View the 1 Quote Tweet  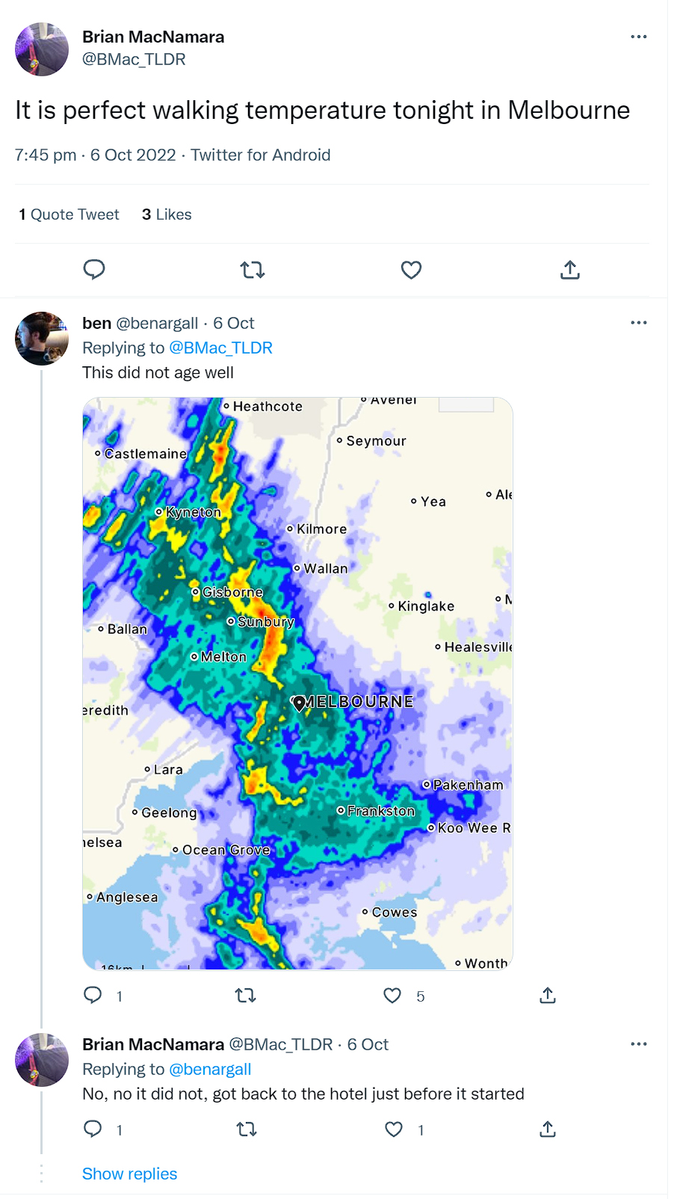coord(68,215)
